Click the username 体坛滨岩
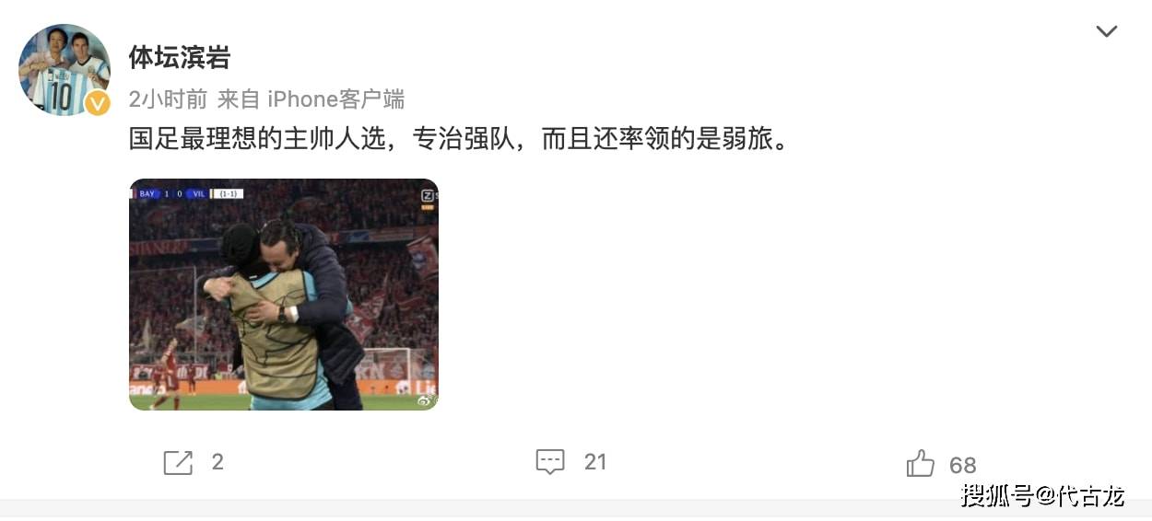1152x521 pixels. [180, 57]
